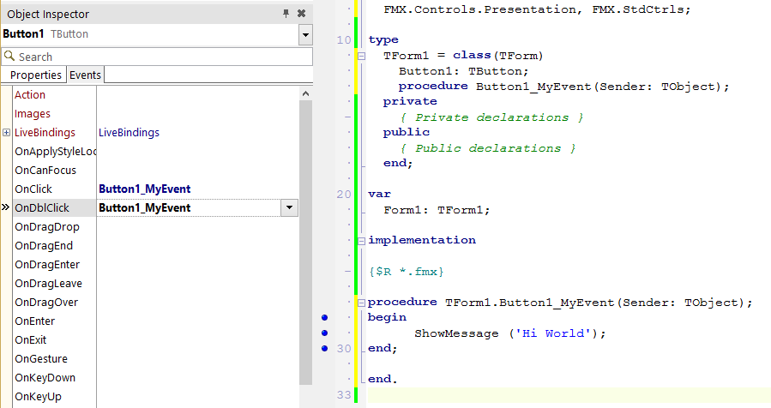Open the Button1 component selector dropdown
This screenshot has width=771, height=408.
click(305, 35)
